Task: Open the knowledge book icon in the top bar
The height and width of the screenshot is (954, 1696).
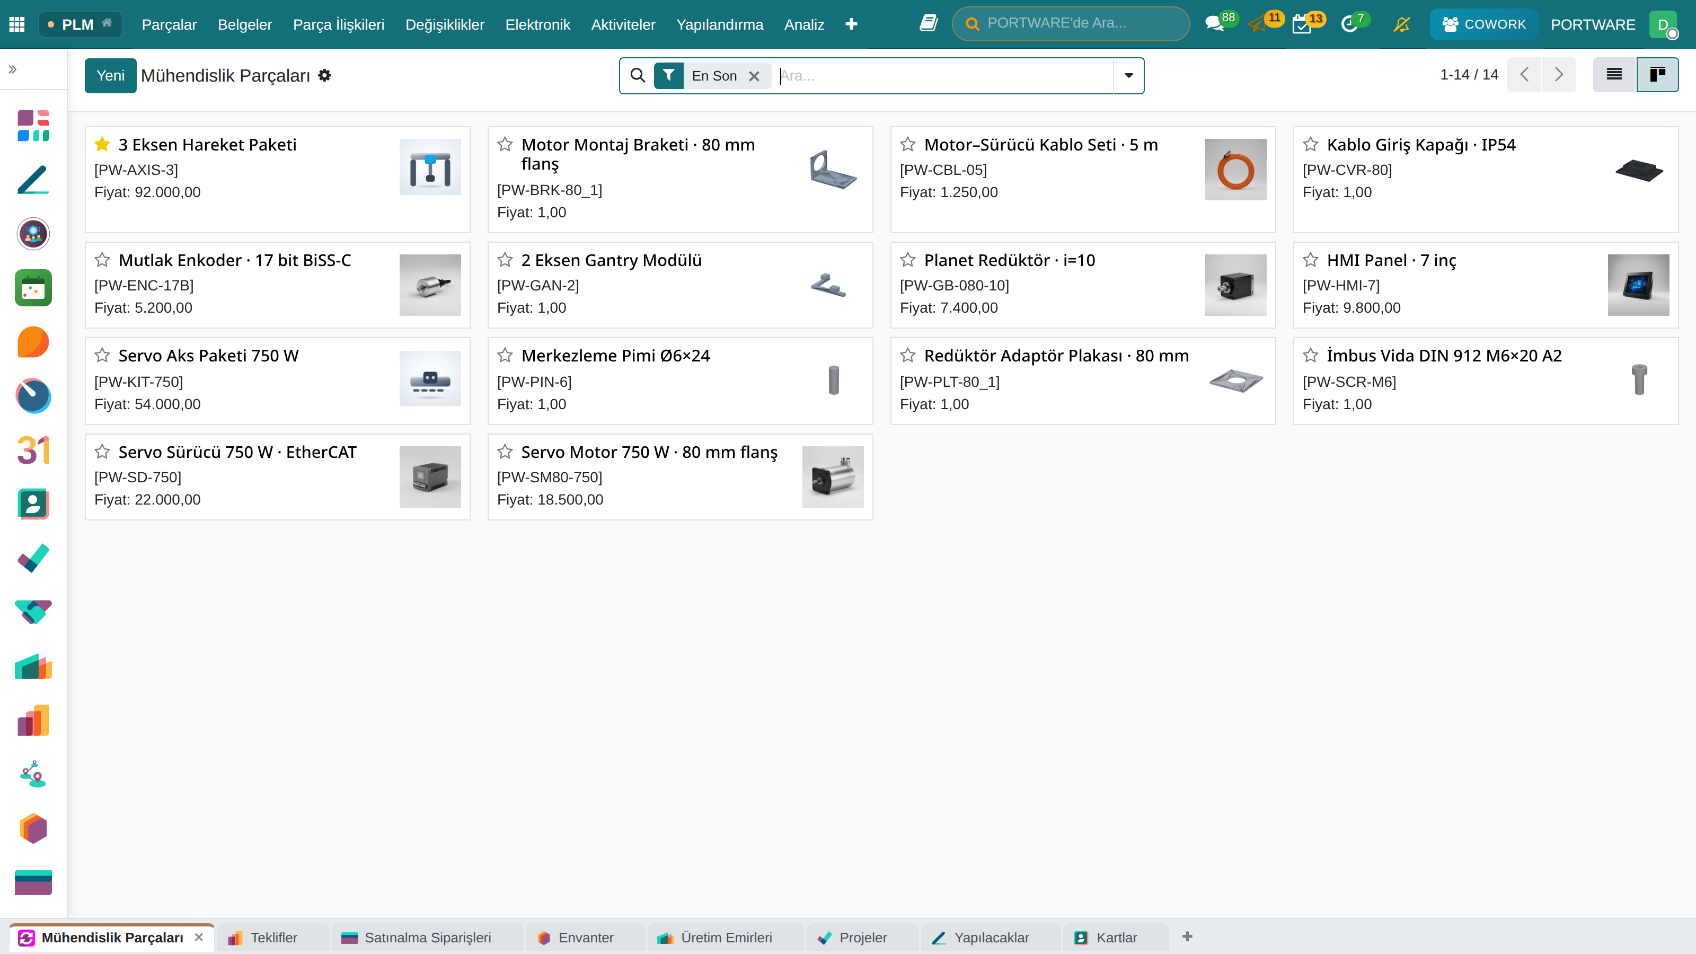Action: click(929, 24)
